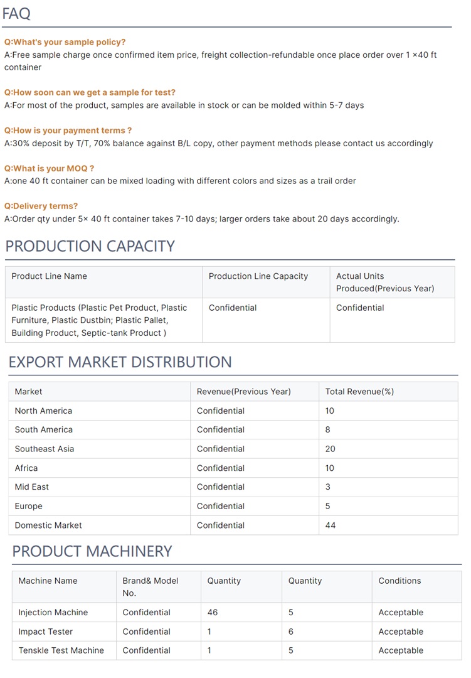Image resolution: width=471 pixels, height=678 pixels.
Task: Click the EXPORT MARKET DISTRIBUTION heading
Action: coord(120,362)
